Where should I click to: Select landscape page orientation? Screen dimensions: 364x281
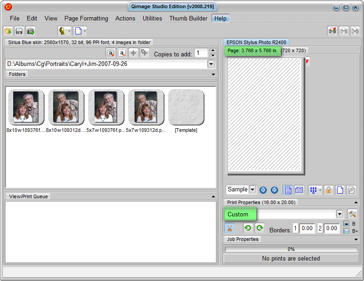299,190
